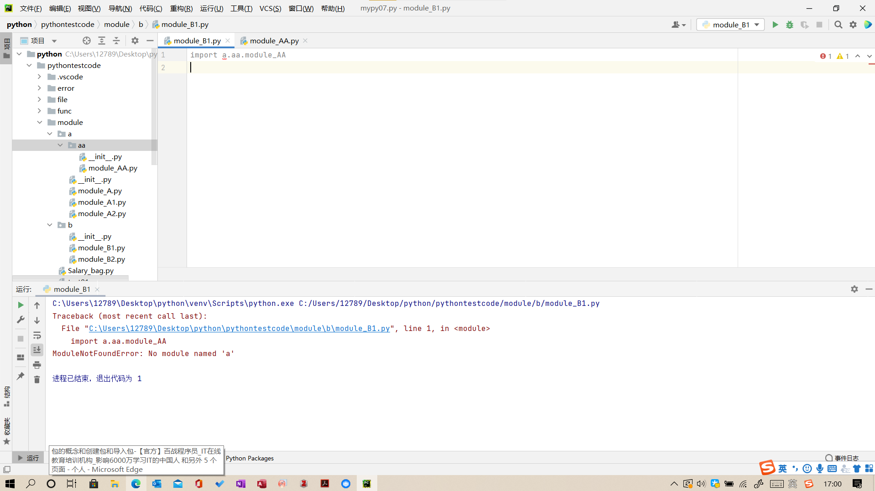Open the 重构(R) menu
875x491 pixels.
[181, 8]
